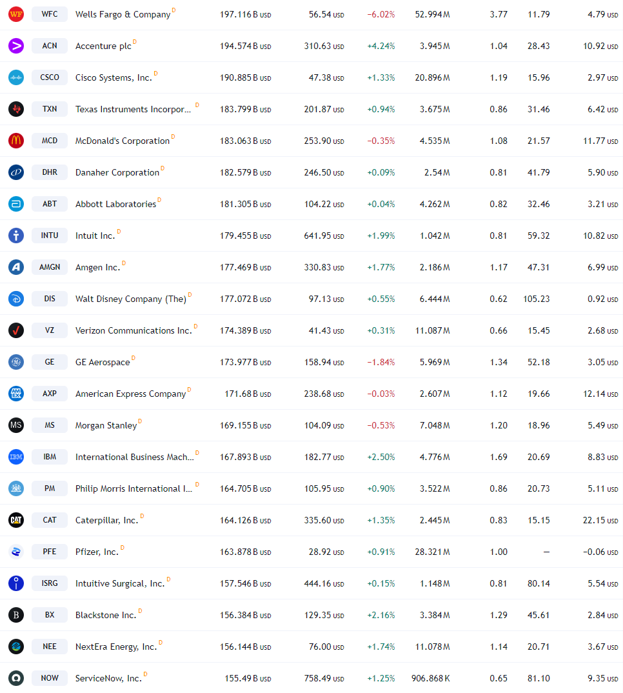Click Blackstone relative volume 1.29

499,615
